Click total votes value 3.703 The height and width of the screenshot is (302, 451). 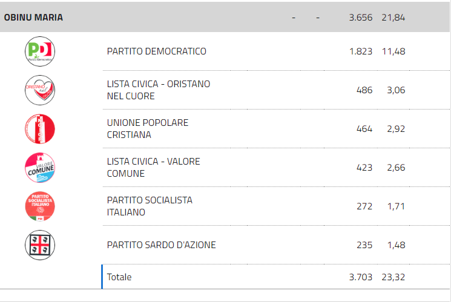tap(361, 277)
